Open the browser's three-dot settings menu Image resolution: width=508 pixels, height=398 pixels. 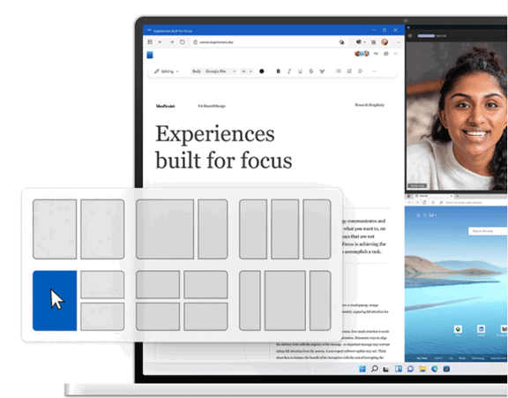click(398, 42)
